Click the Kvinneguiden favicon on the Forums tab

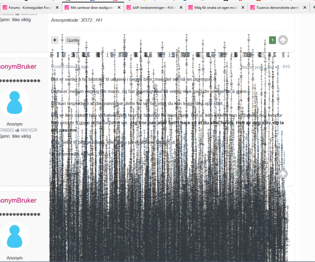pyautogui.click(x=5, y=8)
